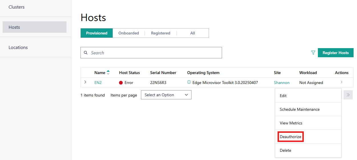Switch to the Registered tab
357x160 pixels.
tap(160, 33)
